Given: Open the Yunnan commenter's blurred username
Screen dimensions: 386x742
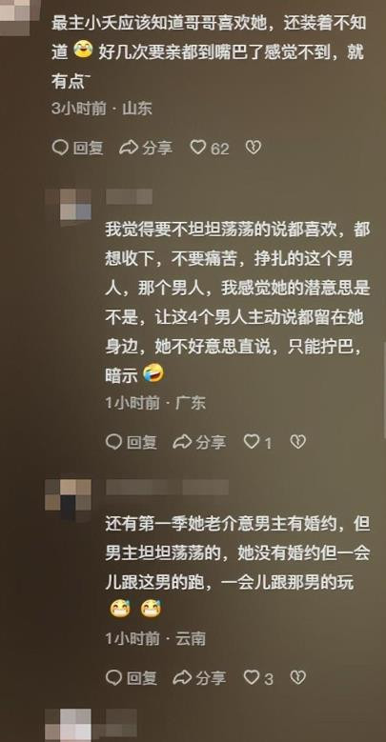Looking at the screenshot, I should point(167,487).
